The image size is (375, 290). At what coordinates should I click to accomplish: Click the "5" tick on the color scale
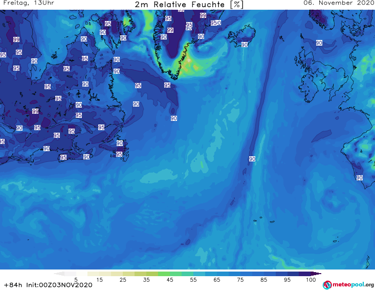tap(76, 280)
